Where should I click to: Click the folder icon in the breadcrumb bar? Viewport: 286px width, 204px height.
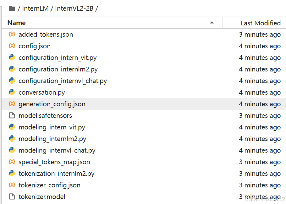12,8
